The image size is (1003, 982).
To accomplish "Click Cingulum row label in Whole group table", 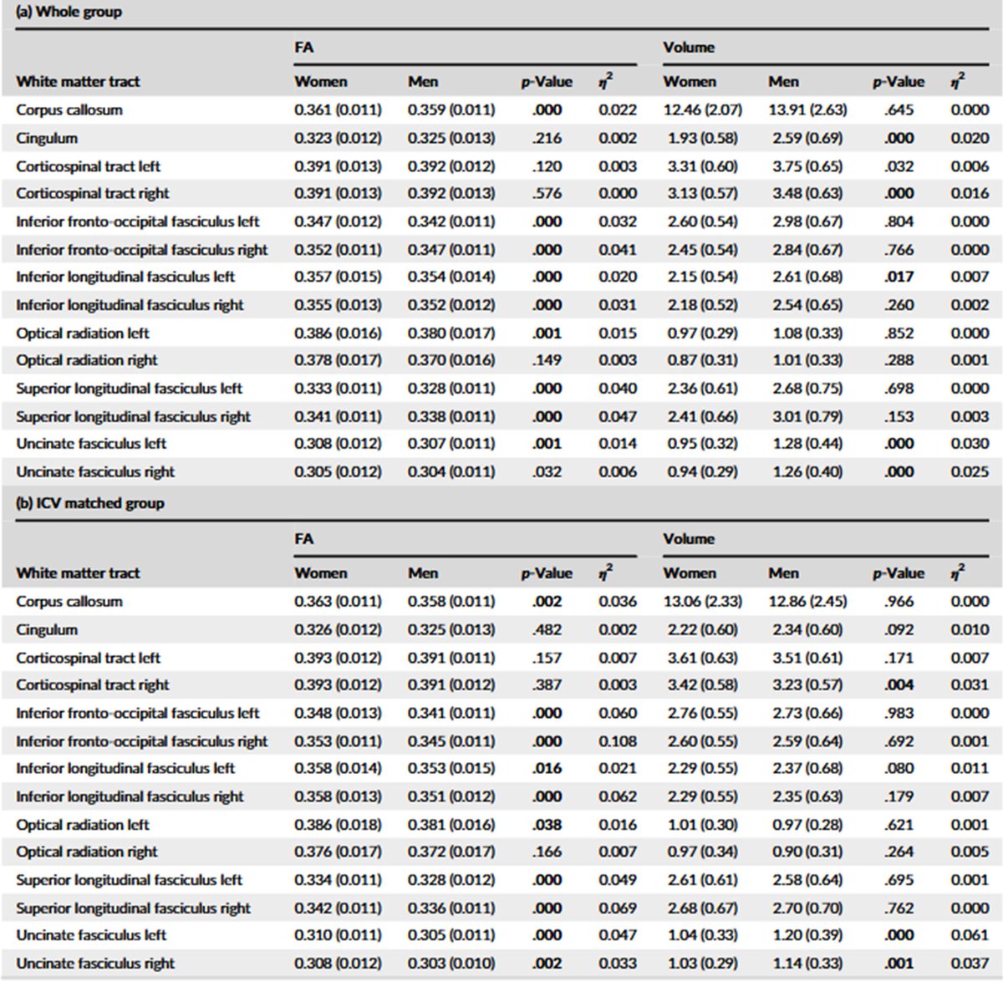I will 47,138.
